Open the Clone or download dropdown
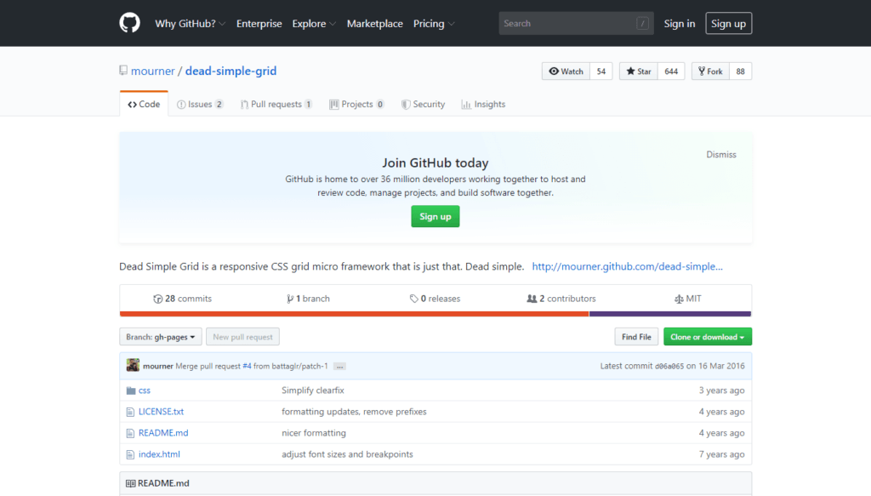 point(708,337)
